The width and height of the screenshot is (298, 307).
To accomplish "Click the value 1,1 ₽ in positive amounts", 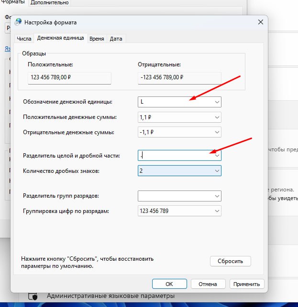I will 145,117.
